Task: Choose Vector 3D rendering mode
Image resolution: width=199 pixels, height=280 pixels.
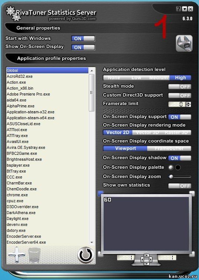Action: pos(147,133)
